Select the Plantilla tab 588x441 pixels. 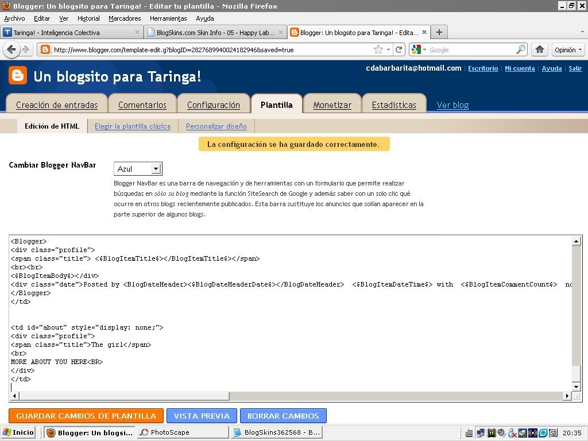(276, 105)
